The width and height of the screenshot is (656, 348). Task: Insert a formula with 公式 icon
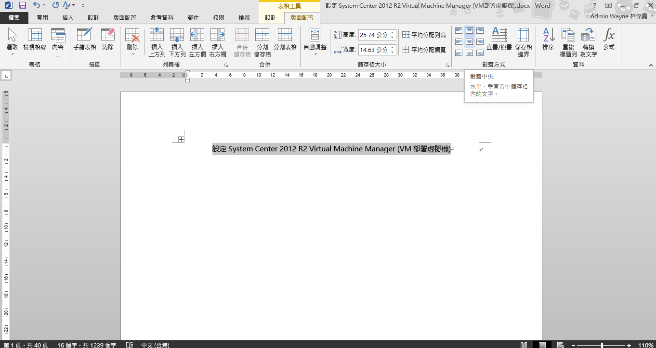[x=609, y=40]
